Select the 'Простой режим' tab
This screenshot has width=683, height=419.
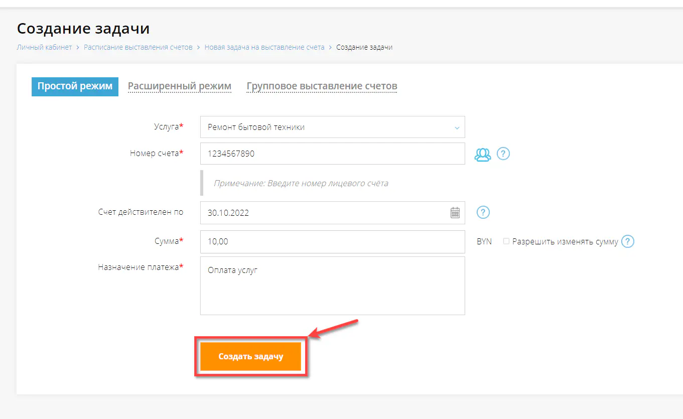(75, 86)
